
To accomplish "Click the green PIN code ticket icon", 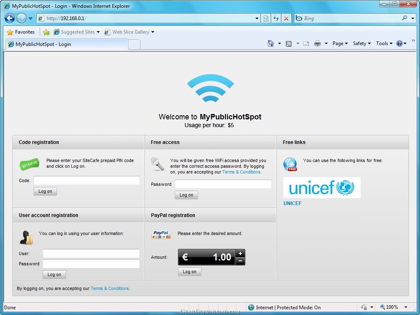I will [30, 164].
